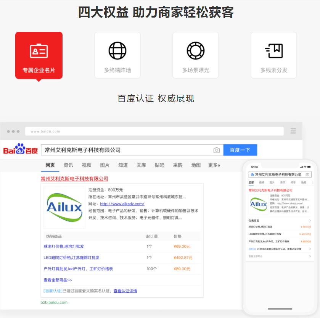Click the 100个 minimum order value
Screen dimensions: 320x318
pyautogui.click(x=152, y=269)
